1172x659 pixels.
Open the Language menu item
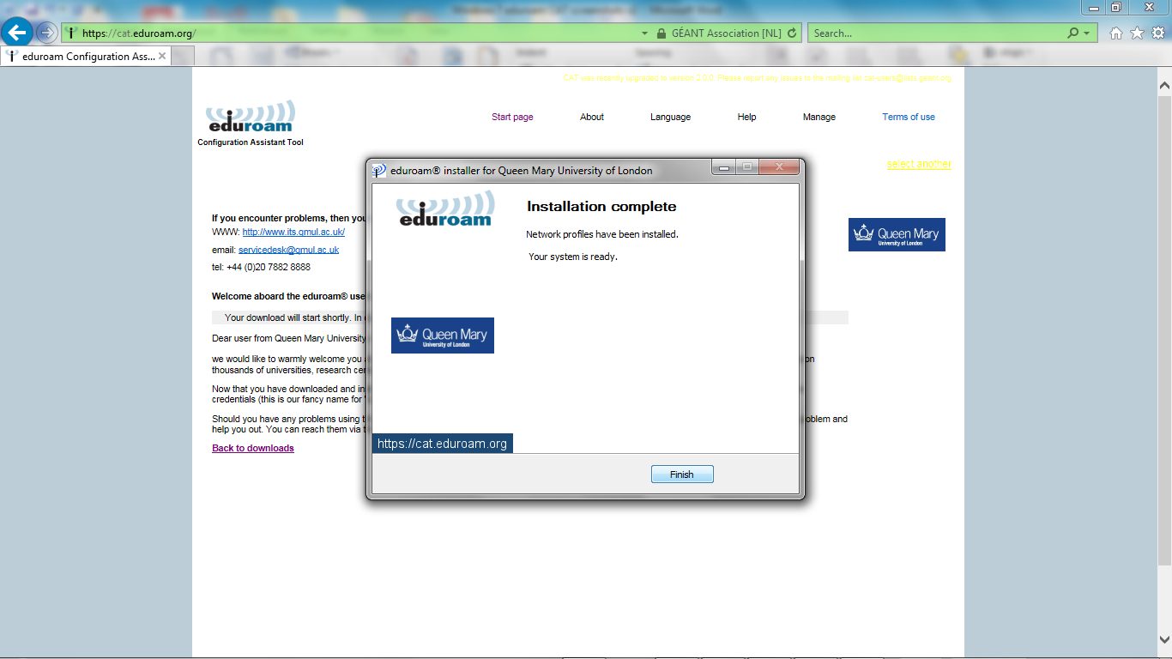(670, 117)
